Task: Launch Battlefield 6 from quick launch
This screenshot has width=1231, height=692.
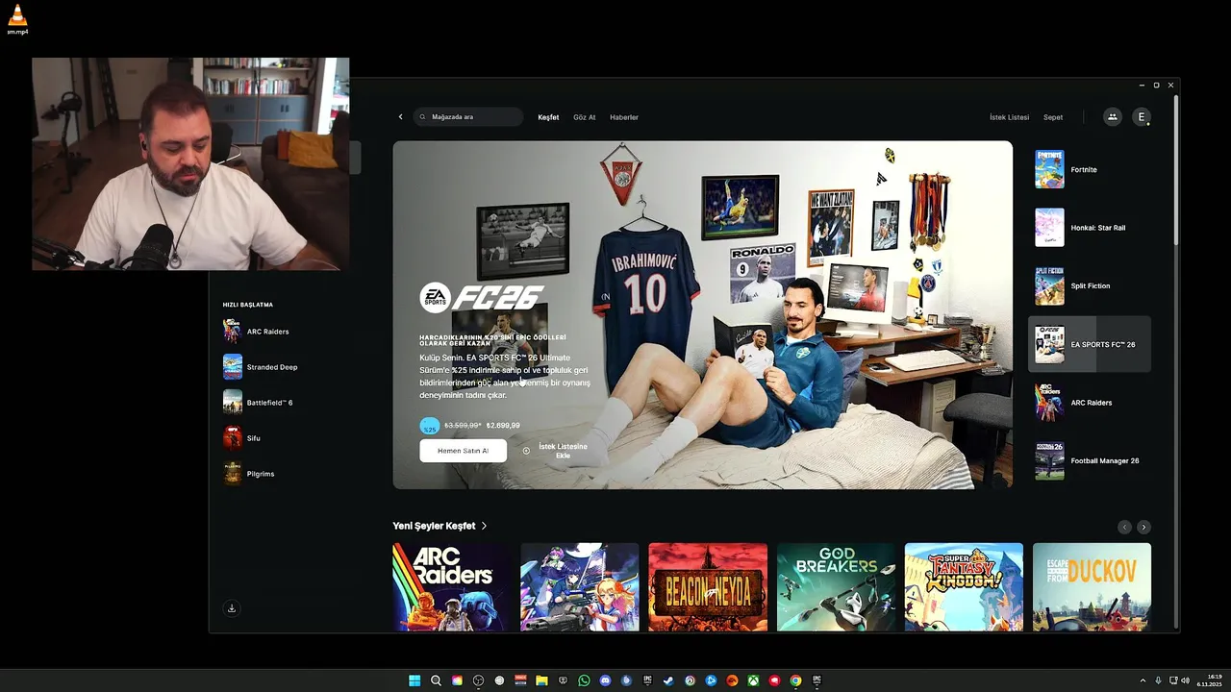Action: click(258, 403)
